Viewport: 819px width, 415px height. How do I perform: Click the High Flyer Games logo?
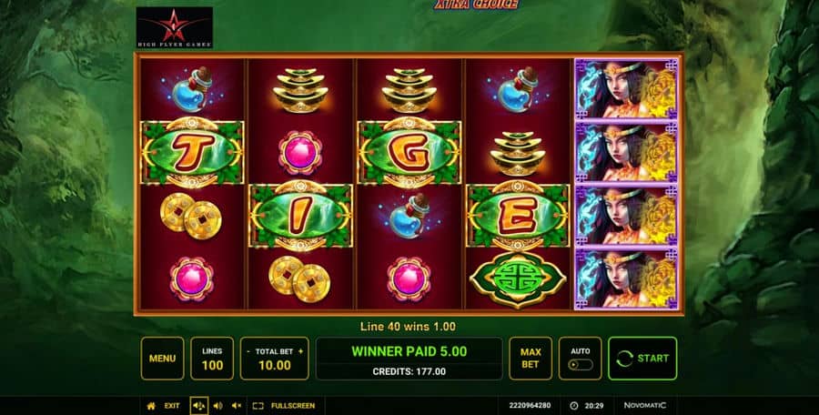click(175, 27)
